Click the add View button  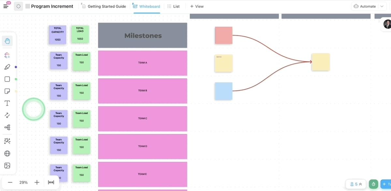pos(197,6)
